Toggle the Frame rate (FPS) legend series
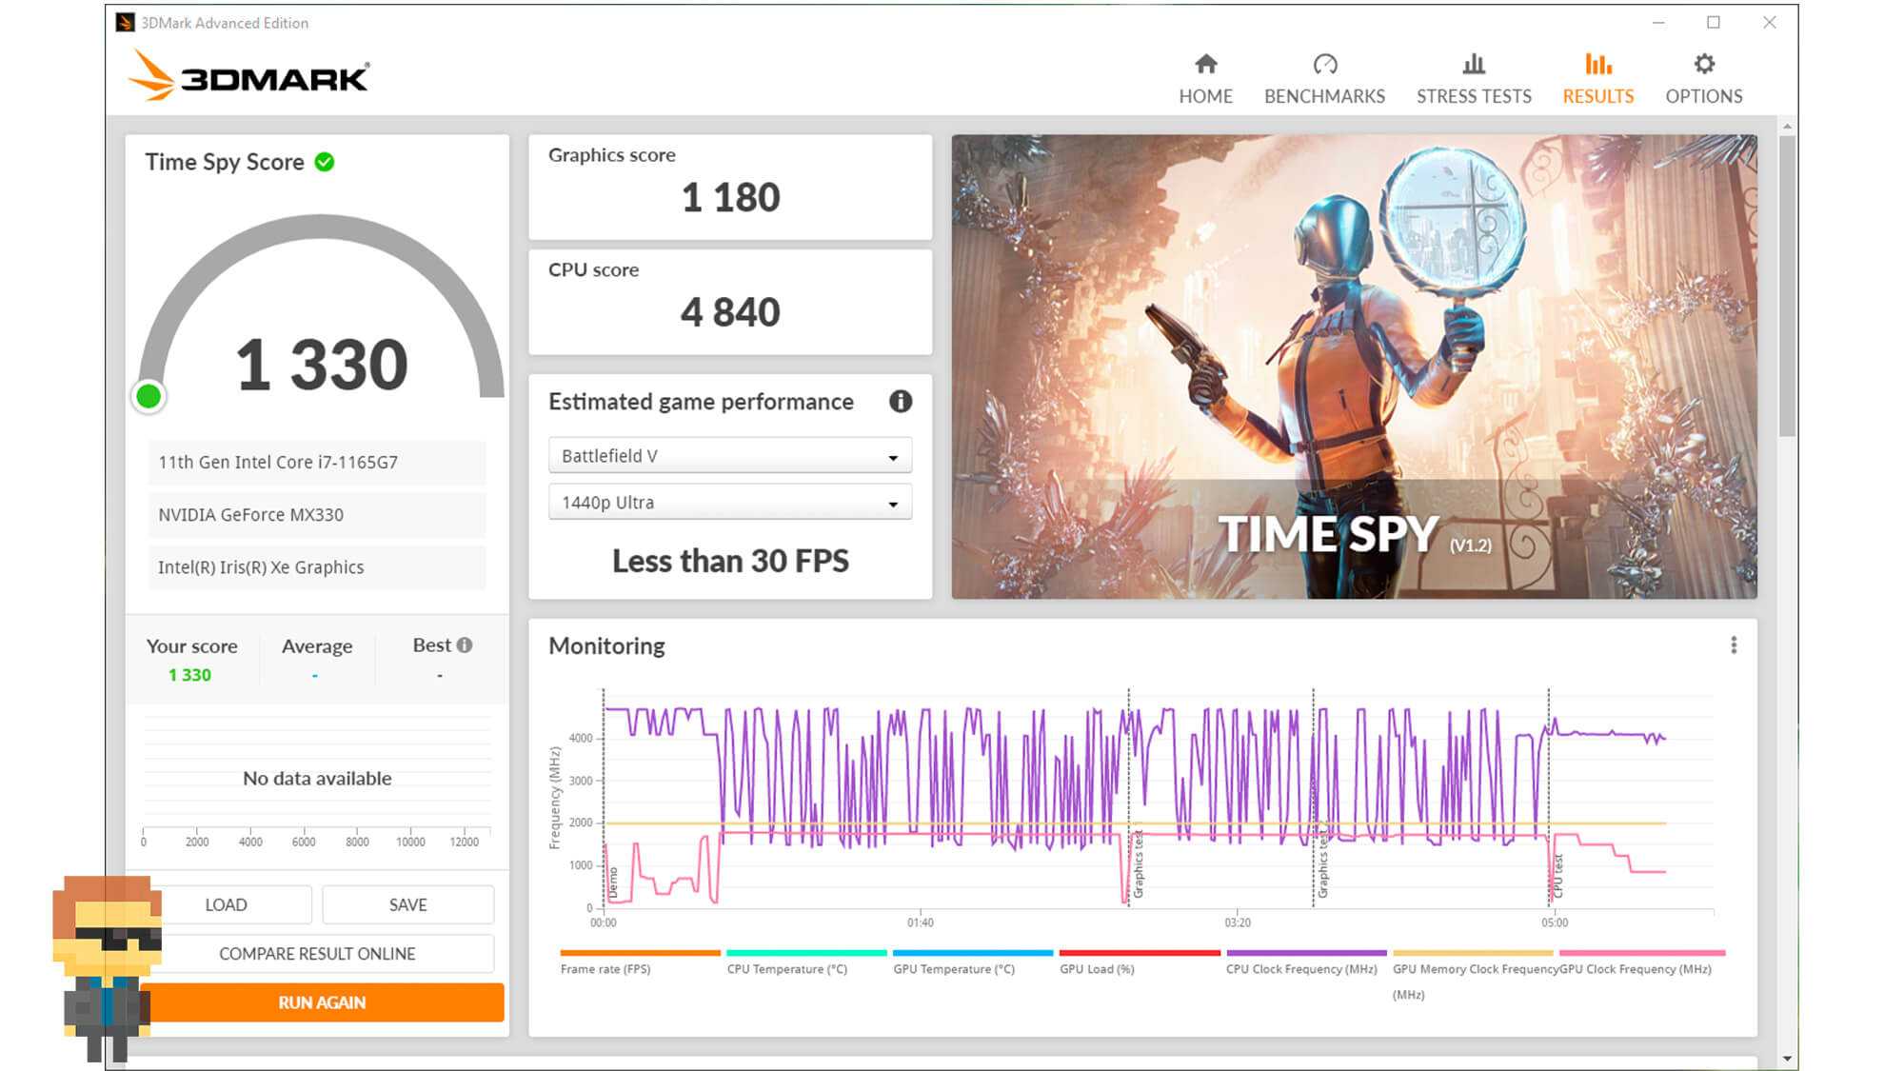Viewport: 1904px width, 1071px height. click(x=605, y=968)
